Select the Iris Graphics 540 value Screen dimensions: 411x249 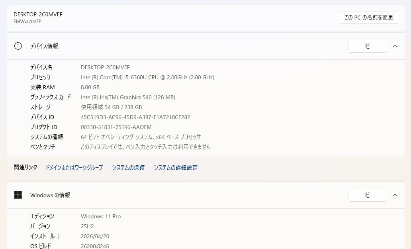point(128,97)
